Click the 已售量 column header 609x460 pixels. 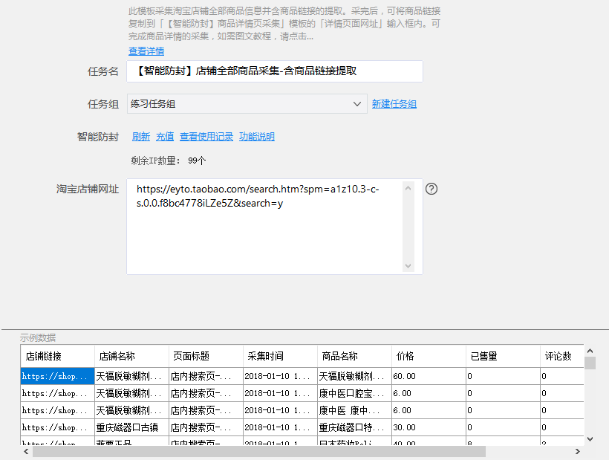[x=503, y=356]
